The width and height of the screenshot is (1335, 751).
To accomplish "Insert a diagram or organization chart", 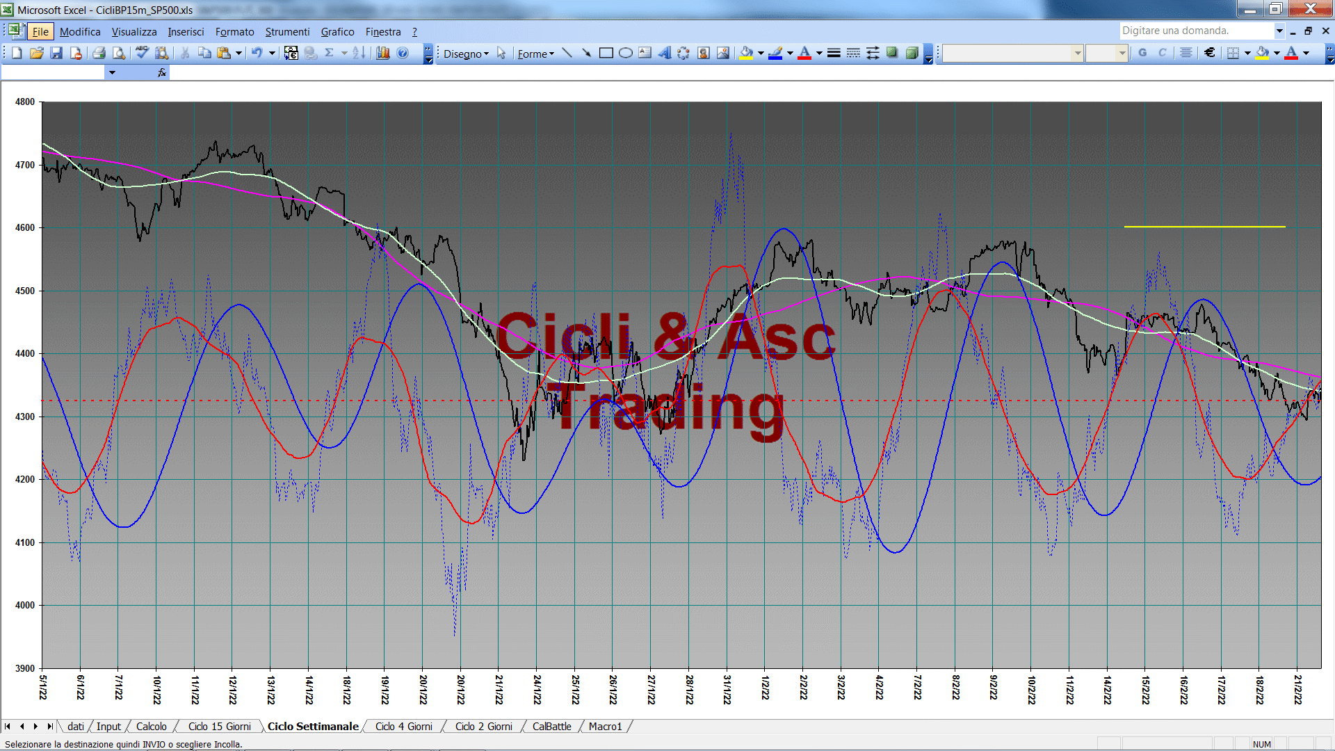I will [684, 53].
